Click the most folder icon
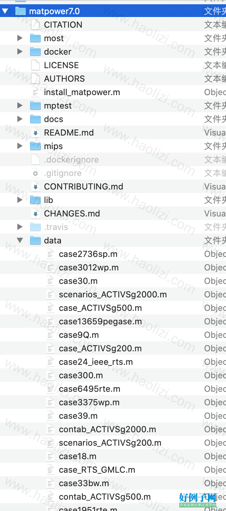Viewport: 226px width, 511px height. pos(35,38)
